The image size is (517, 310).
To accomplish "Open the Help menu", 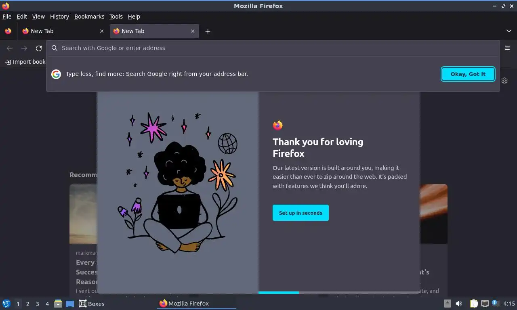I will click(134, 17).
